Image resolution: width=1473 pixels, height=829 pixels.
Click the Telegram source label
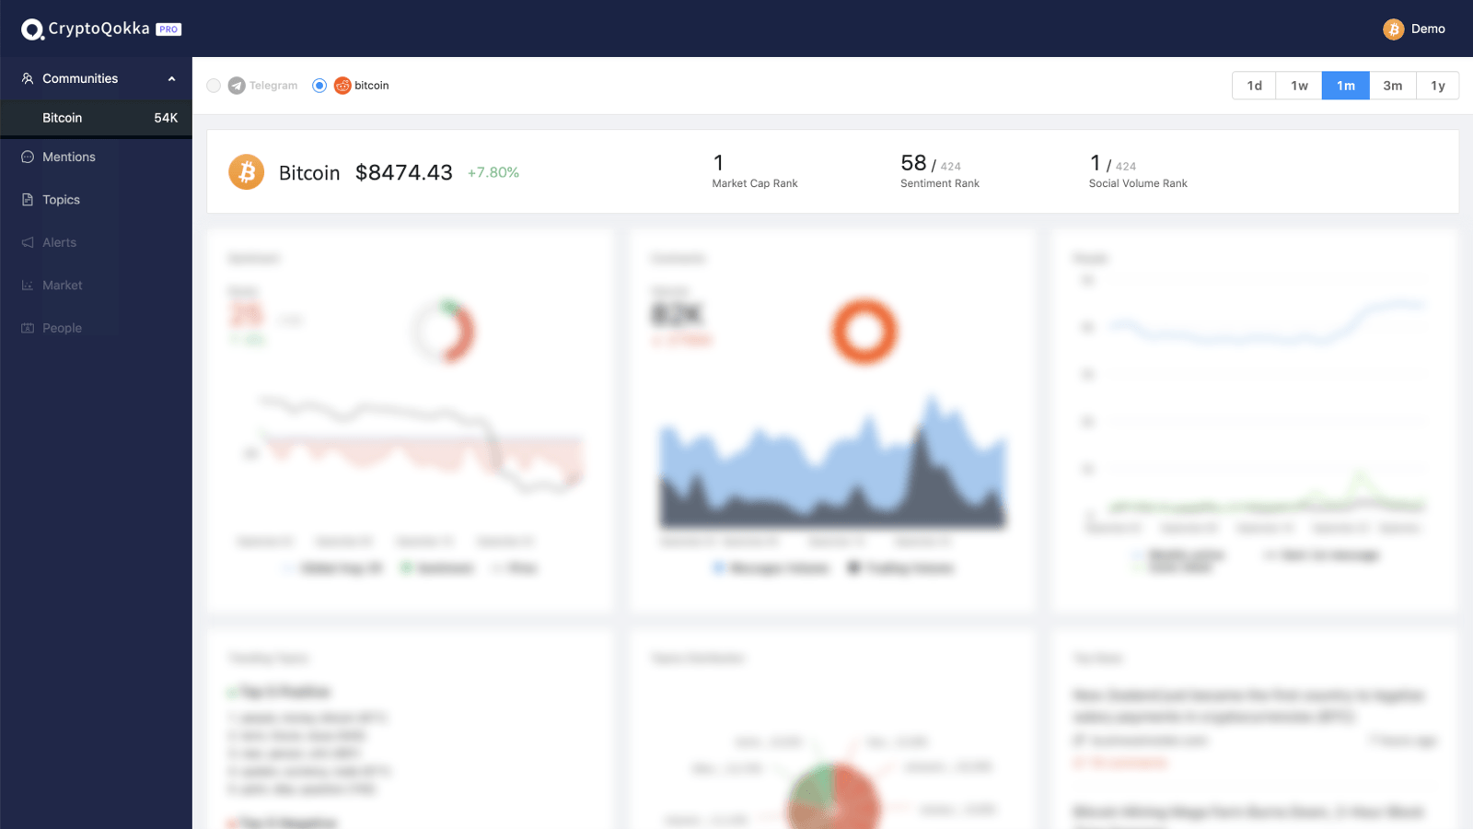tap(273, 86)
